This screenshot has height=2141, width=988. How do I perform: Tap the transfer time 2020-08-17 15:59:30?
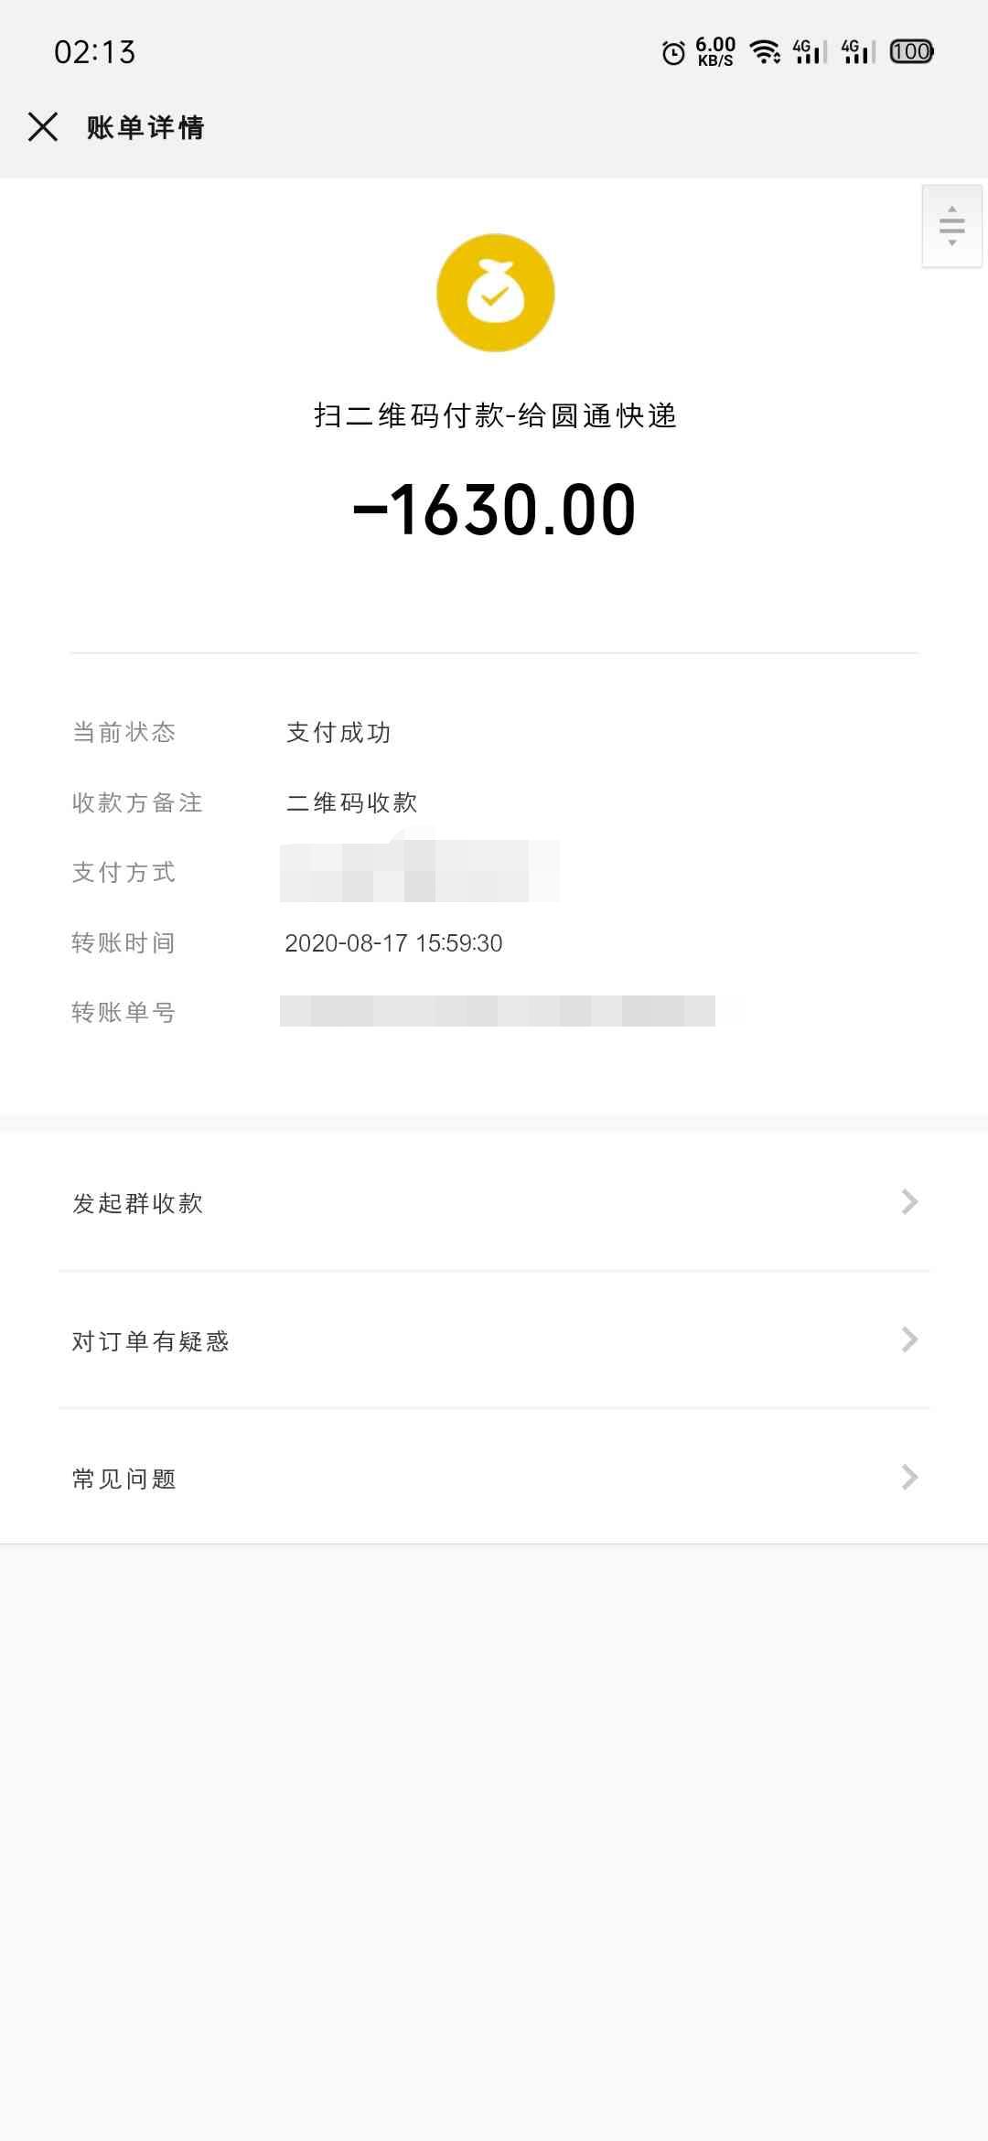393,942
